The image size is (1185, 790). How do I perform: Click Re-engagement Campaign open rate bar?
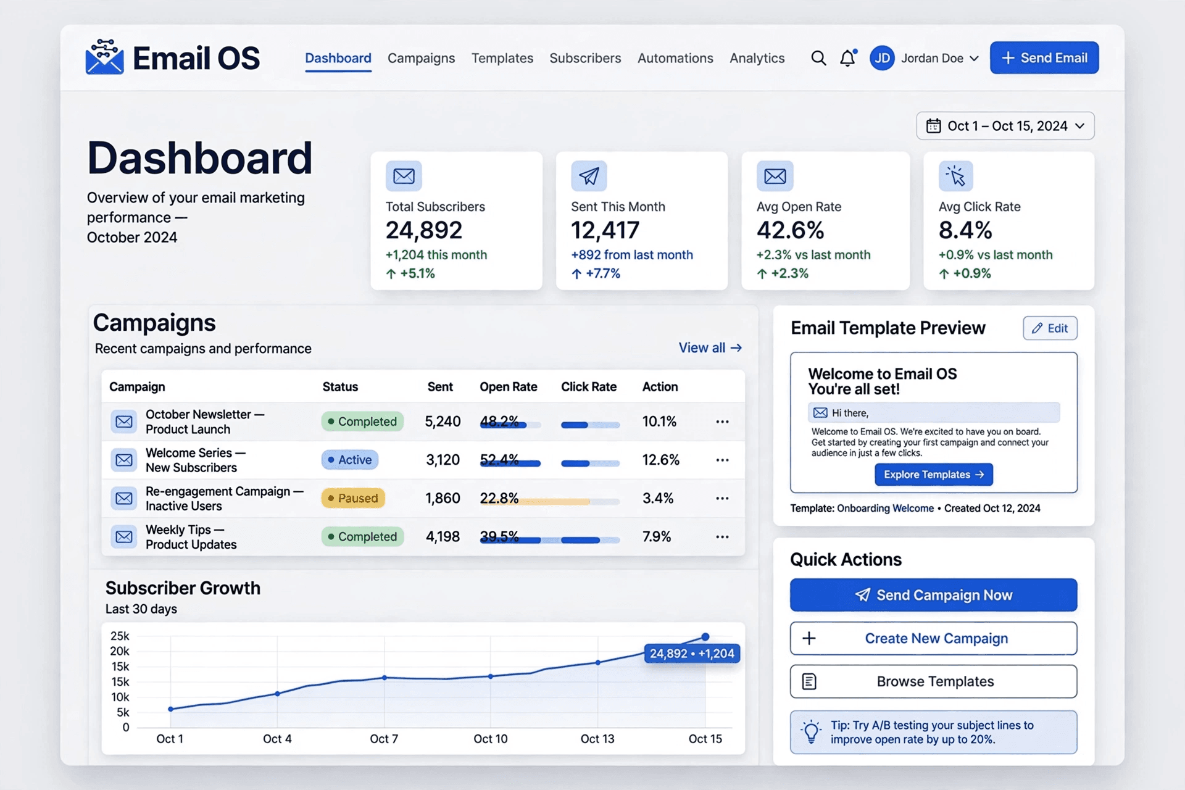(550, 502)
